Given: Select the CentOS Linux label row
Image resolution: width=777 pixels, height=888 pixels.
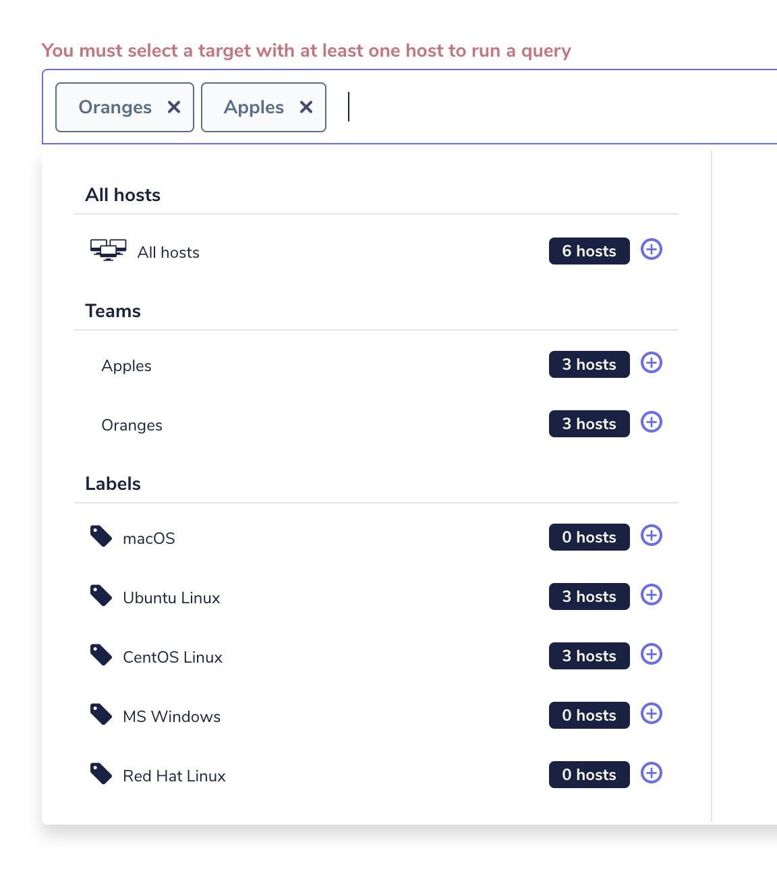Looking at the screenshot, I should click(172, 656).
